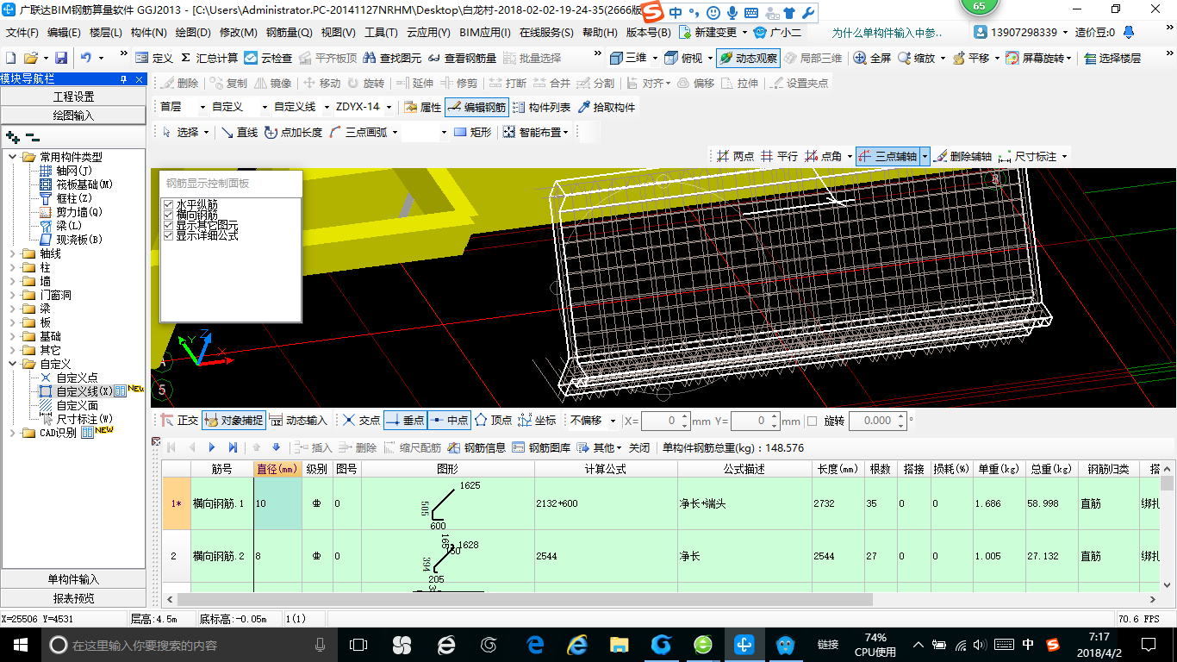
Task: Toggle 动态观察 dynamic orbit tool
Action: coord(747,58)
